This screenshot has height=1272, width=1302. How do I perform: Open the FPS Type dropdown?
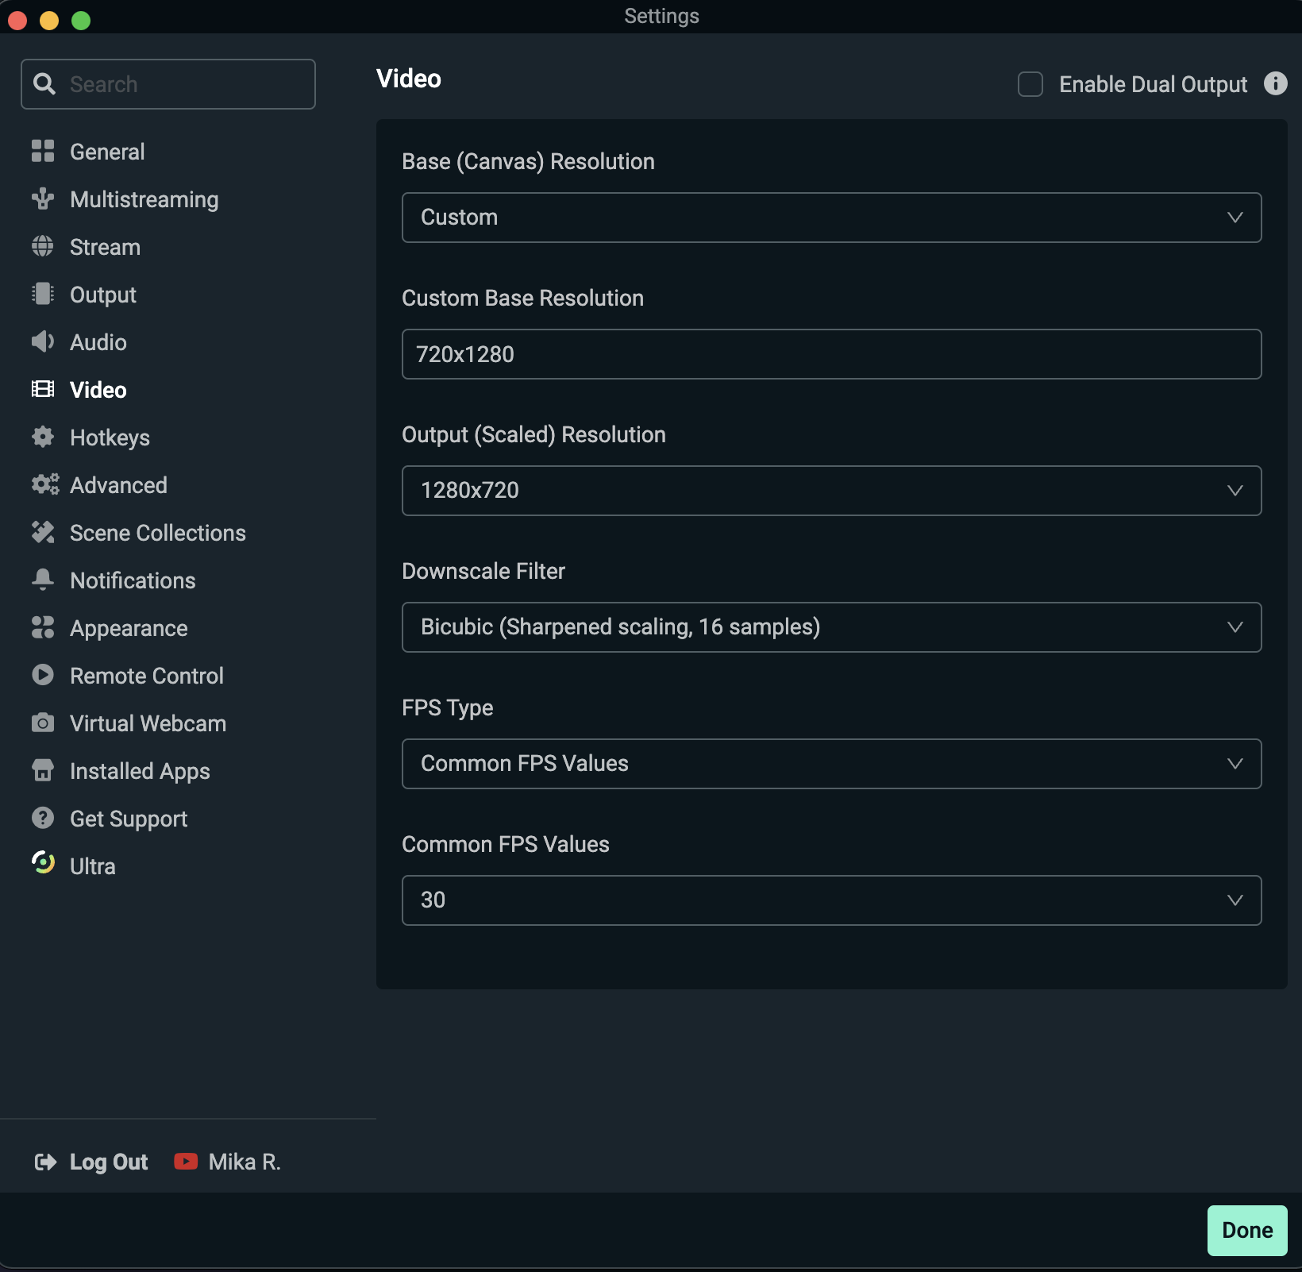pyautogui.click(x=831, y=764)
